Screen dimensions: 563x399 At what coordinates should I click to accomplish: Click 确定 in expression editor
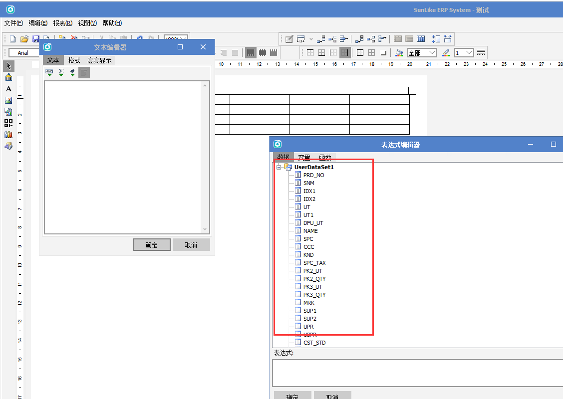point(292,396)
